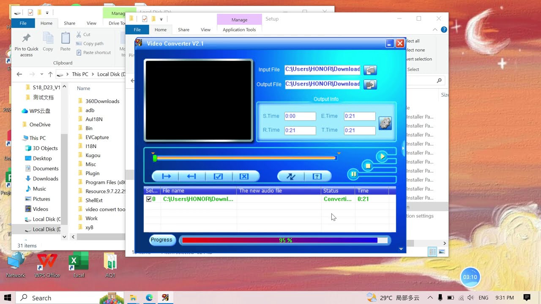Stop the video preview

coord(368,166)
